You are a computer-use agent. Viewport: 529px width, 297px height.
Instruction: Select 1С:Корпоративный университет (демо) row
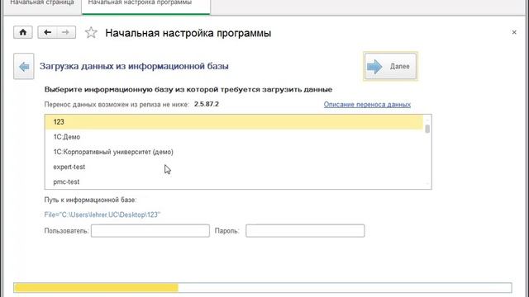234,152
